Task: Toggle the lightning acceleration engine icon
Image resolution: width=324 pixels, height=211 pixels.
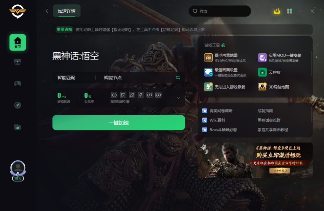Action: coord(141,95)
